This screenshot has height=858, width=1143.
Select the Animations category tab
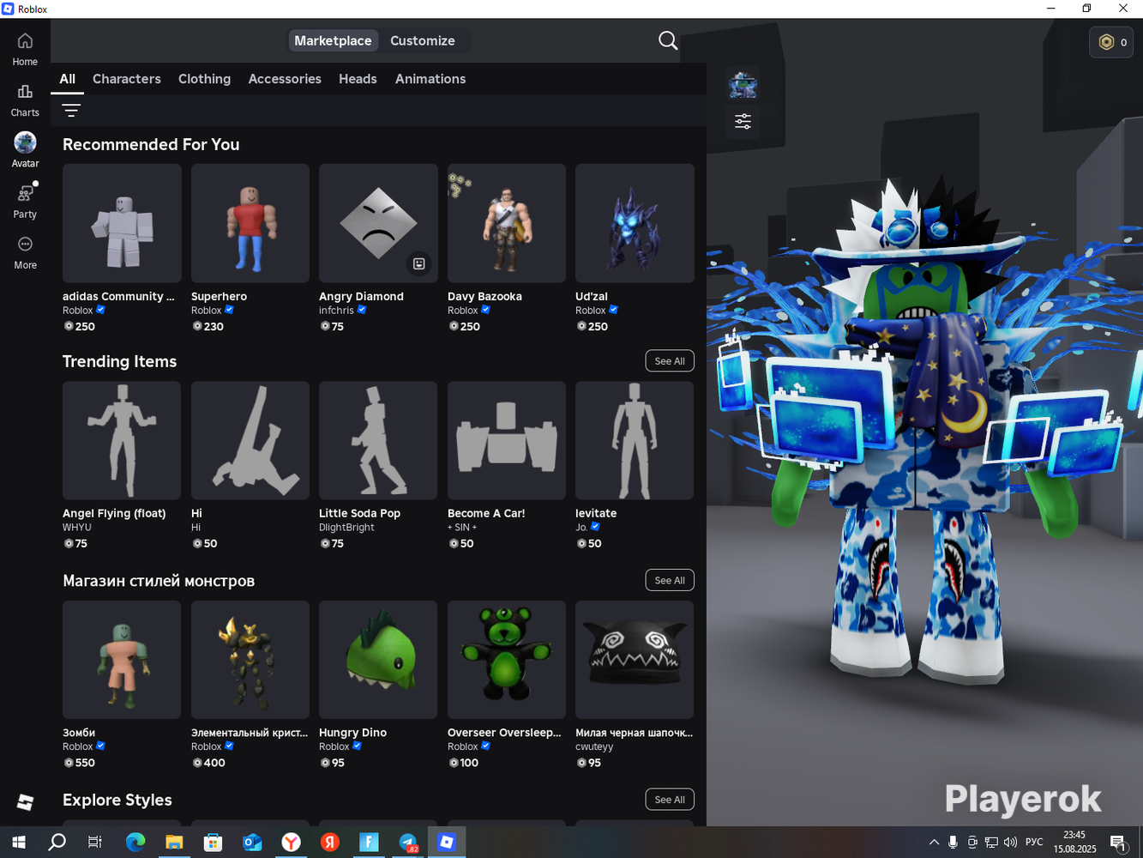(x=430, y=79)
